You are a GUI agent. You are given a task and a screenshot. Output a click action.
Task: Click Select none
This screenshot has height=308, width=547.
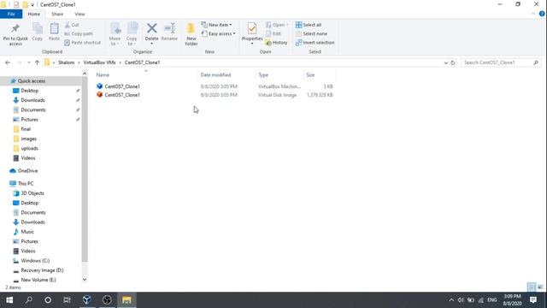311,34
